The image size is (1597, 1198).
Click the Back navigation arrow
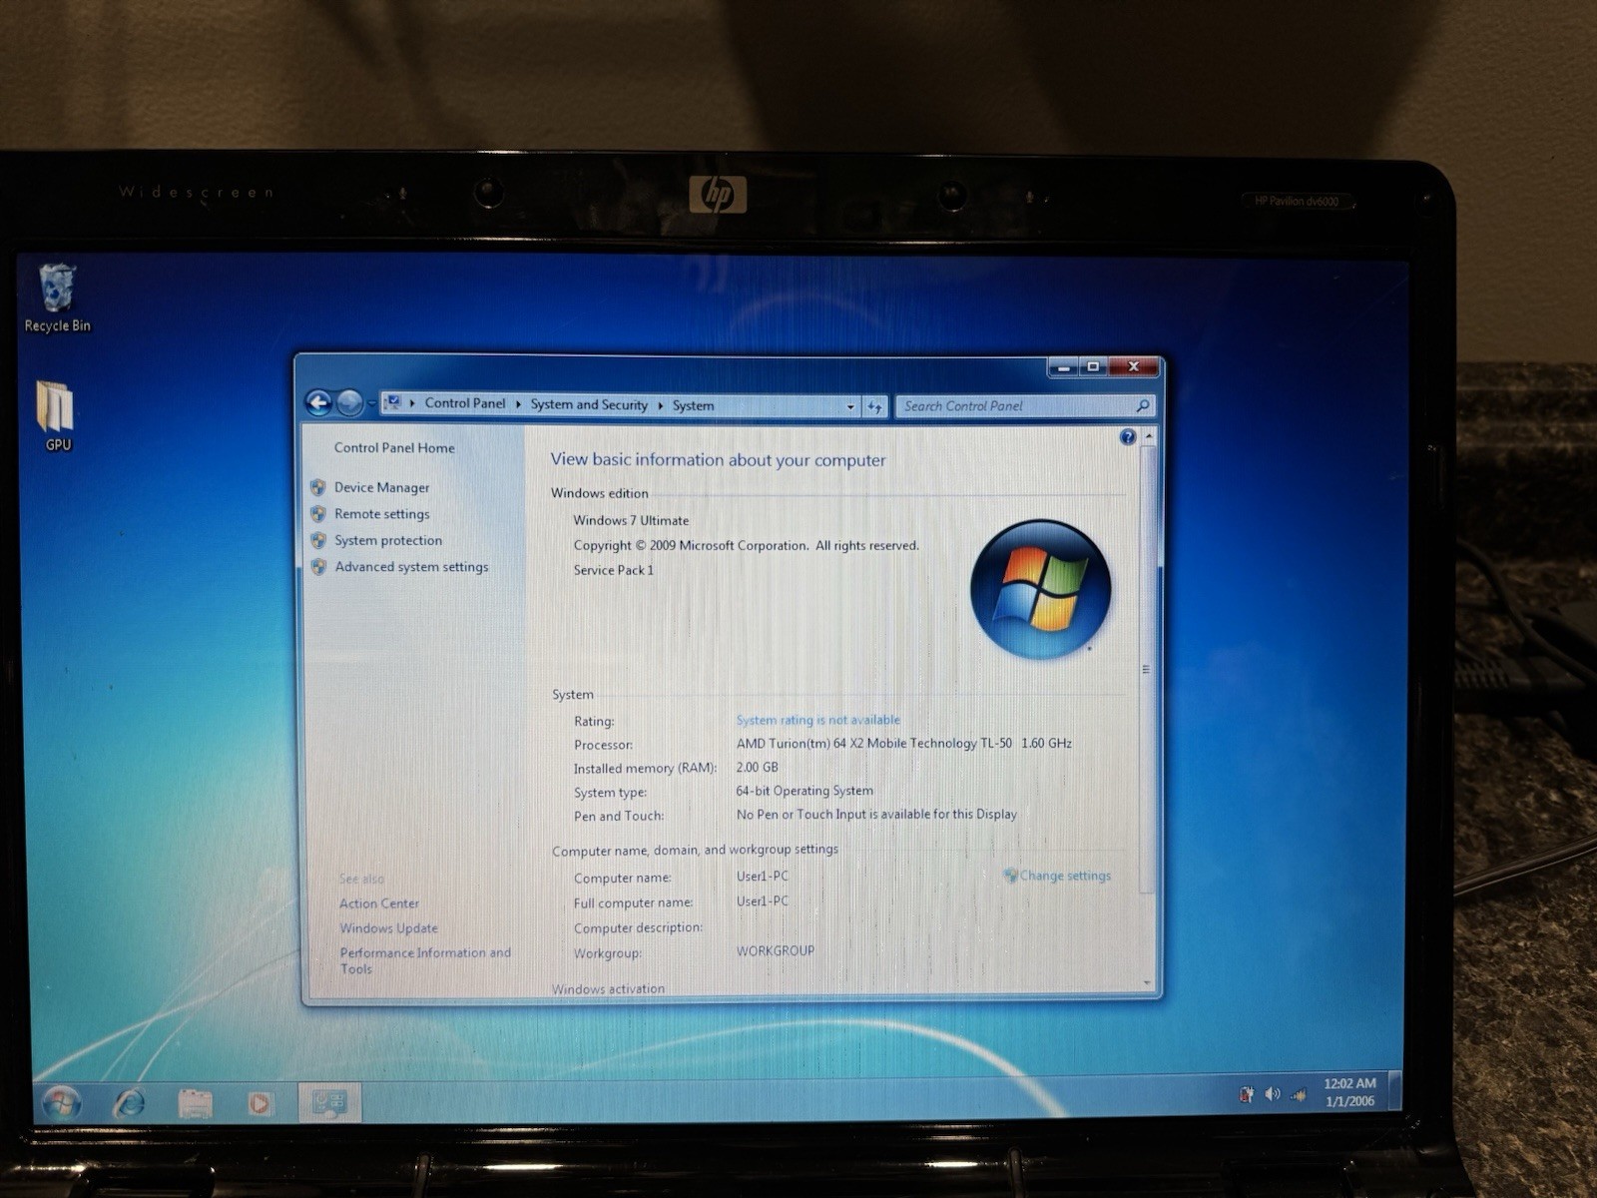coord(318,403)
